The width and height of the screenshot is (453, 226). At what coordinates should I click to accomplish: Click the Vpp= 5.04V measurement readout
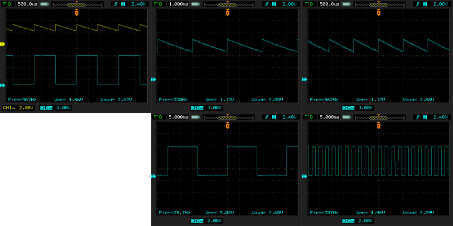(220, 213)
